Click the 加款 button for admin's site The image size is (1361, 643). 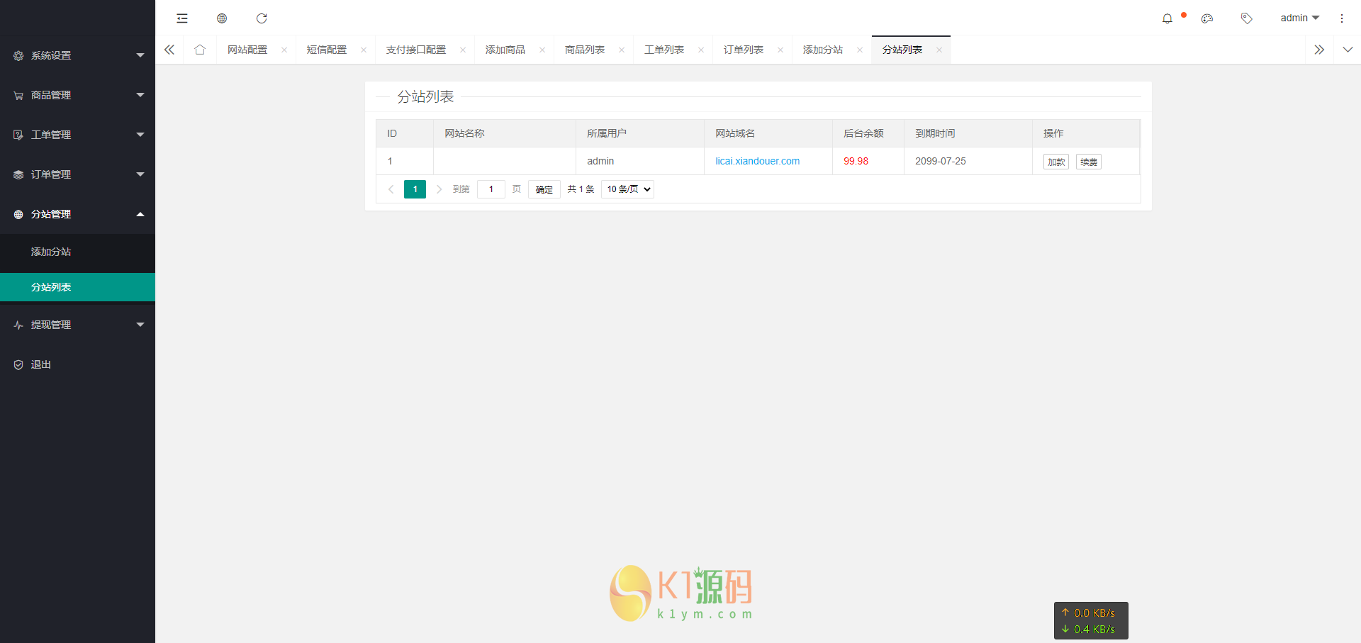pos(1056,162)
